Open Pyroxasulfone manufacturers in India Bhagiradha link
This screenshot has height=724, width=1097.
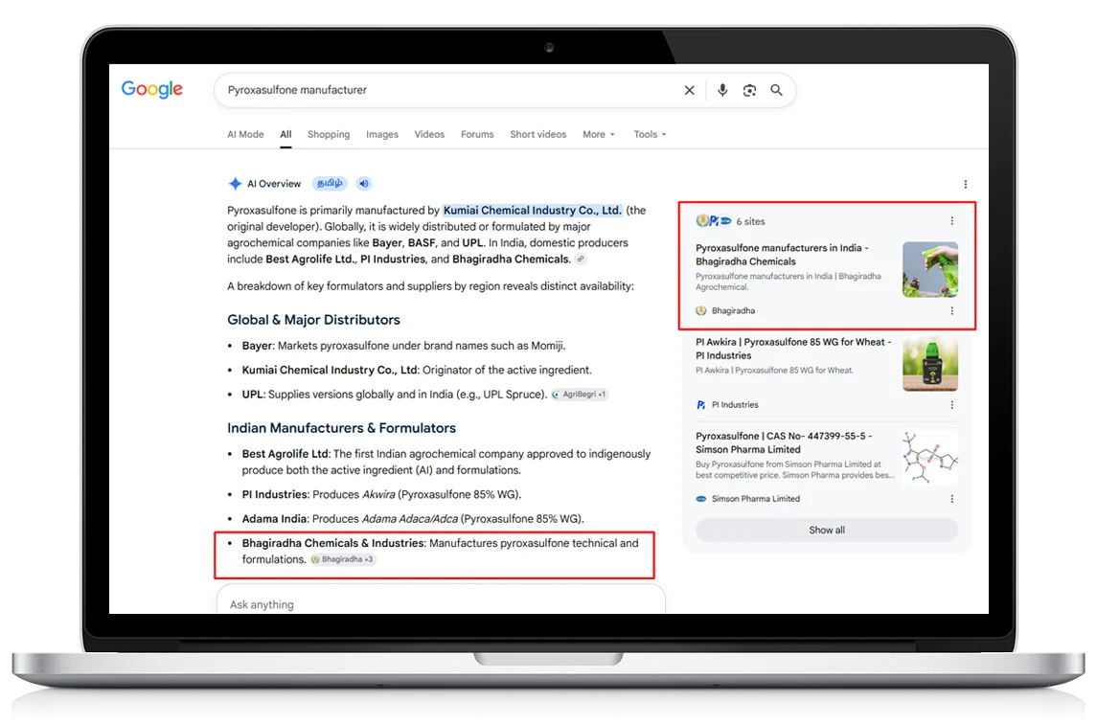click(x=782, y=255)
